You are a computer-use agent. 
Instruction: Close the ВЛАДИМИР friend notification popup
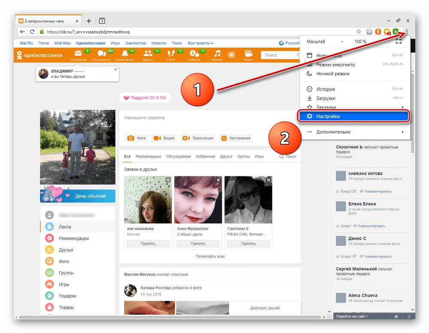click(x=115, y=69)
